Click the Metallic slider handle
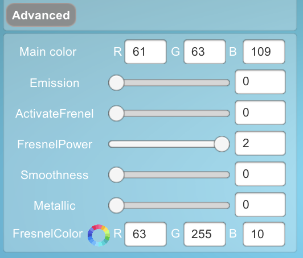The height and width of the screenshot is (258, 303). [x=116, y=205]
